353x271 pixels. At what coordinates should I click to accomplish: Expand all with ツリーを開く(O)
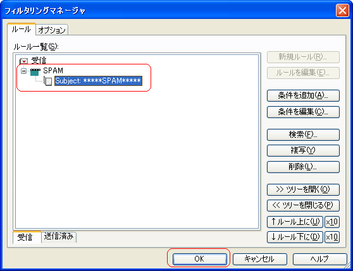coord(303,190)
